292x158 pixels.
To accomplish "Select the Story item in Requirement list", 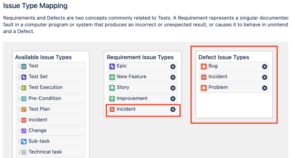I will (142, 88).
